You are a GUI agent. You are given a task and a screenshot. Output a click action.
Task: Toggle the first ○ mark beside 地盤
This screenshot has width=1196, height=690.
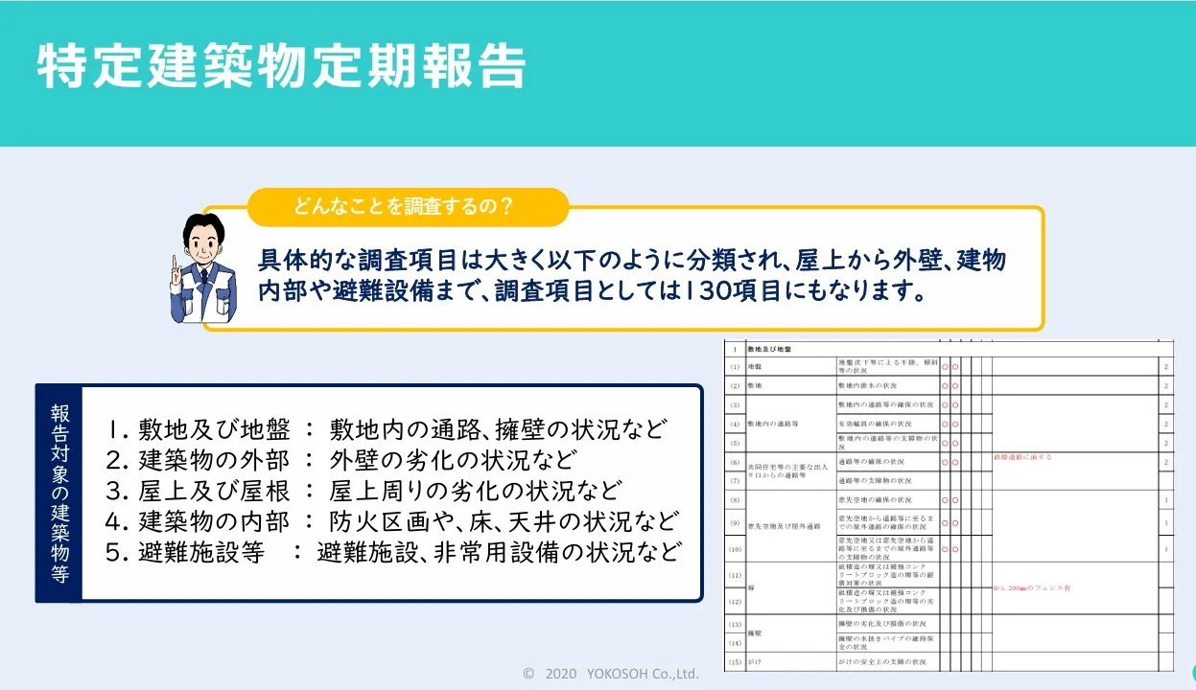[944, 367]
